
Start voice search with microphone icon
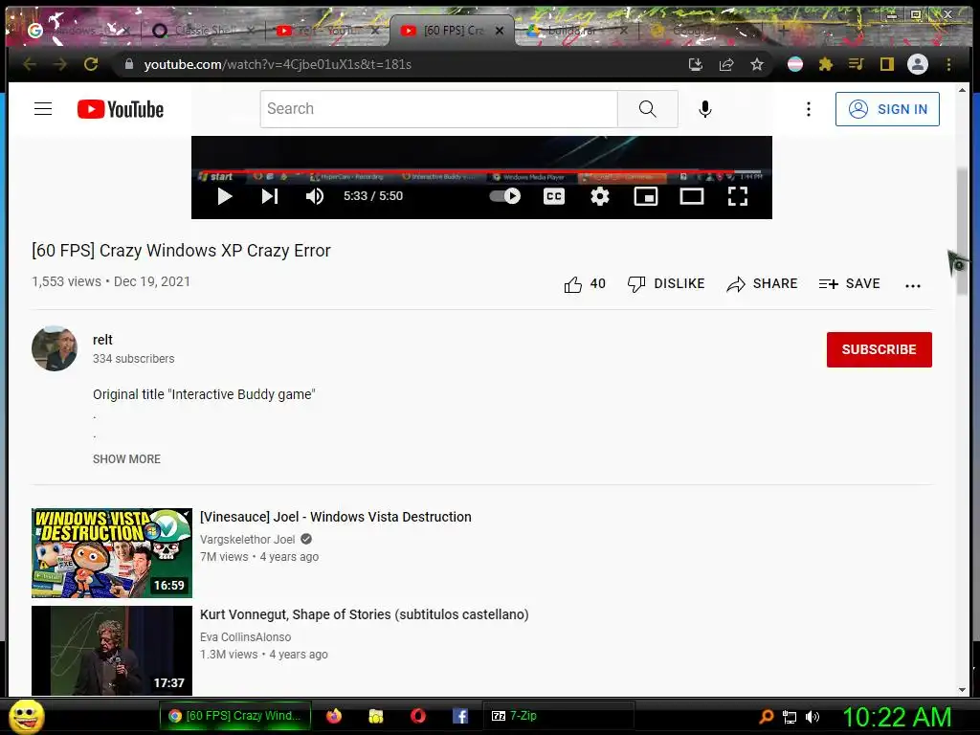tap(705, 109)
